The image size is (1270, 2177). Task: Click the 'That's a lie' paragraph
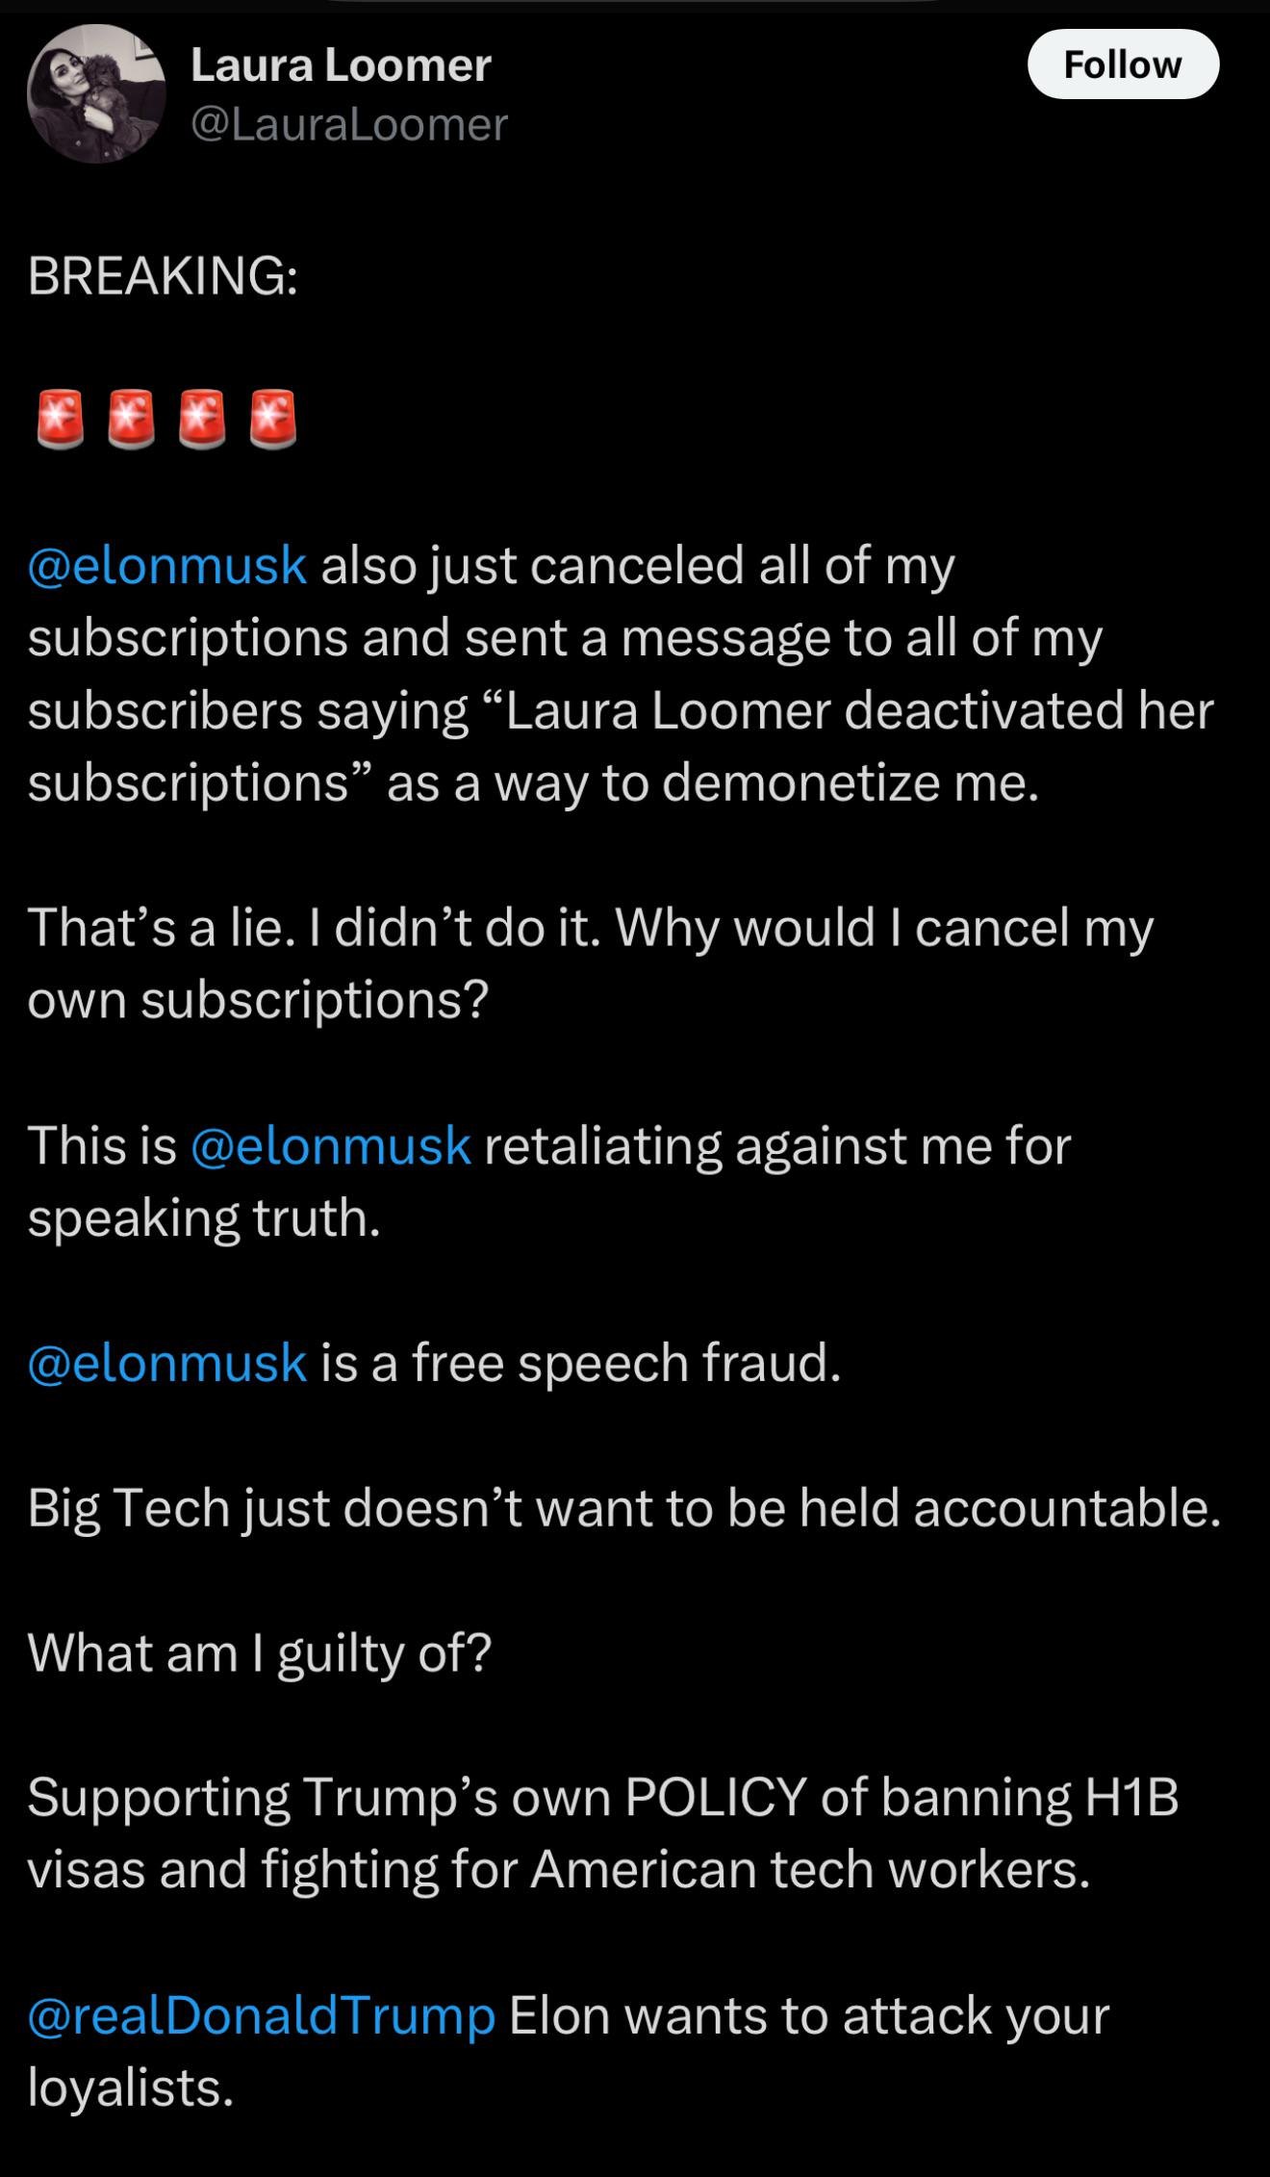pos(591,963)
